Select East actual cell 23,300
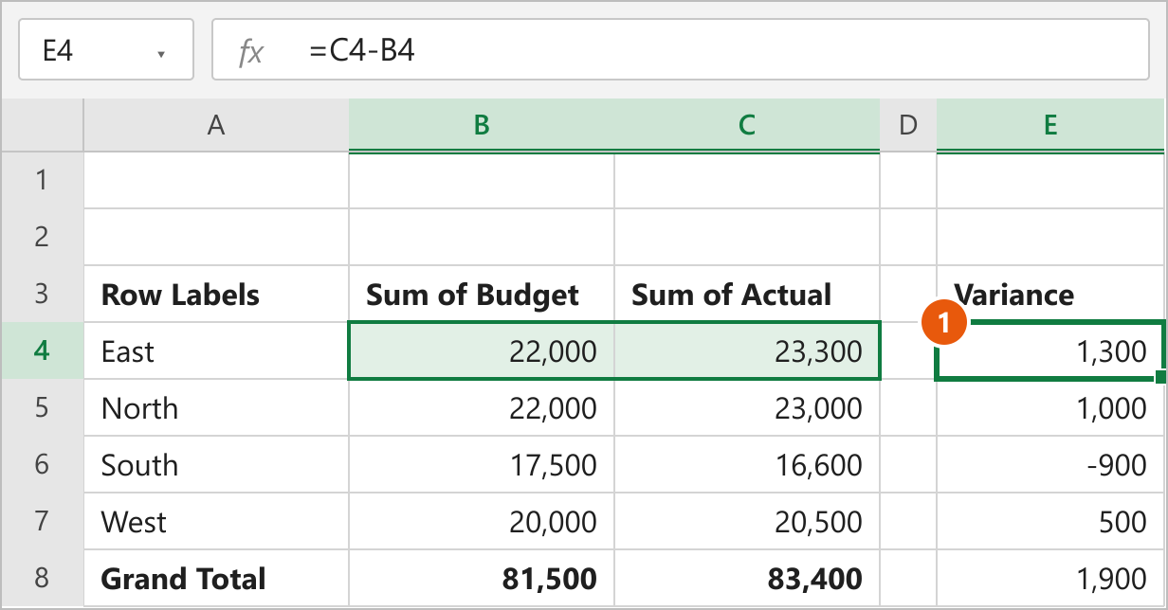Image resolution: width=1168 pixels, height=610 pixels. click(x=747, y=350)
